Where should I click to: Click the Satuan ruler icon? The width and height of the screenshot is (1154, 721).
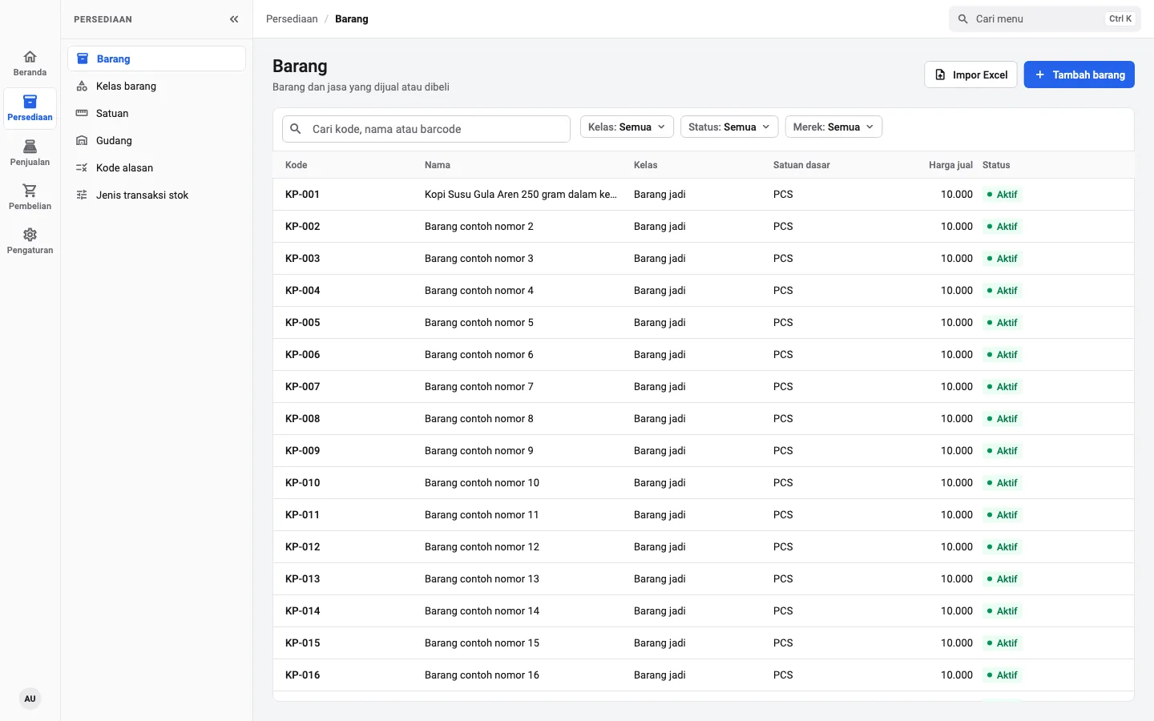click(82, 114)
